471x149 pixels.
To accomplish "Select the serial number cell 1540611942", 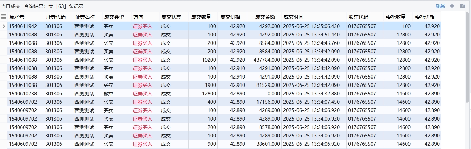I will (x=23, y=26).
